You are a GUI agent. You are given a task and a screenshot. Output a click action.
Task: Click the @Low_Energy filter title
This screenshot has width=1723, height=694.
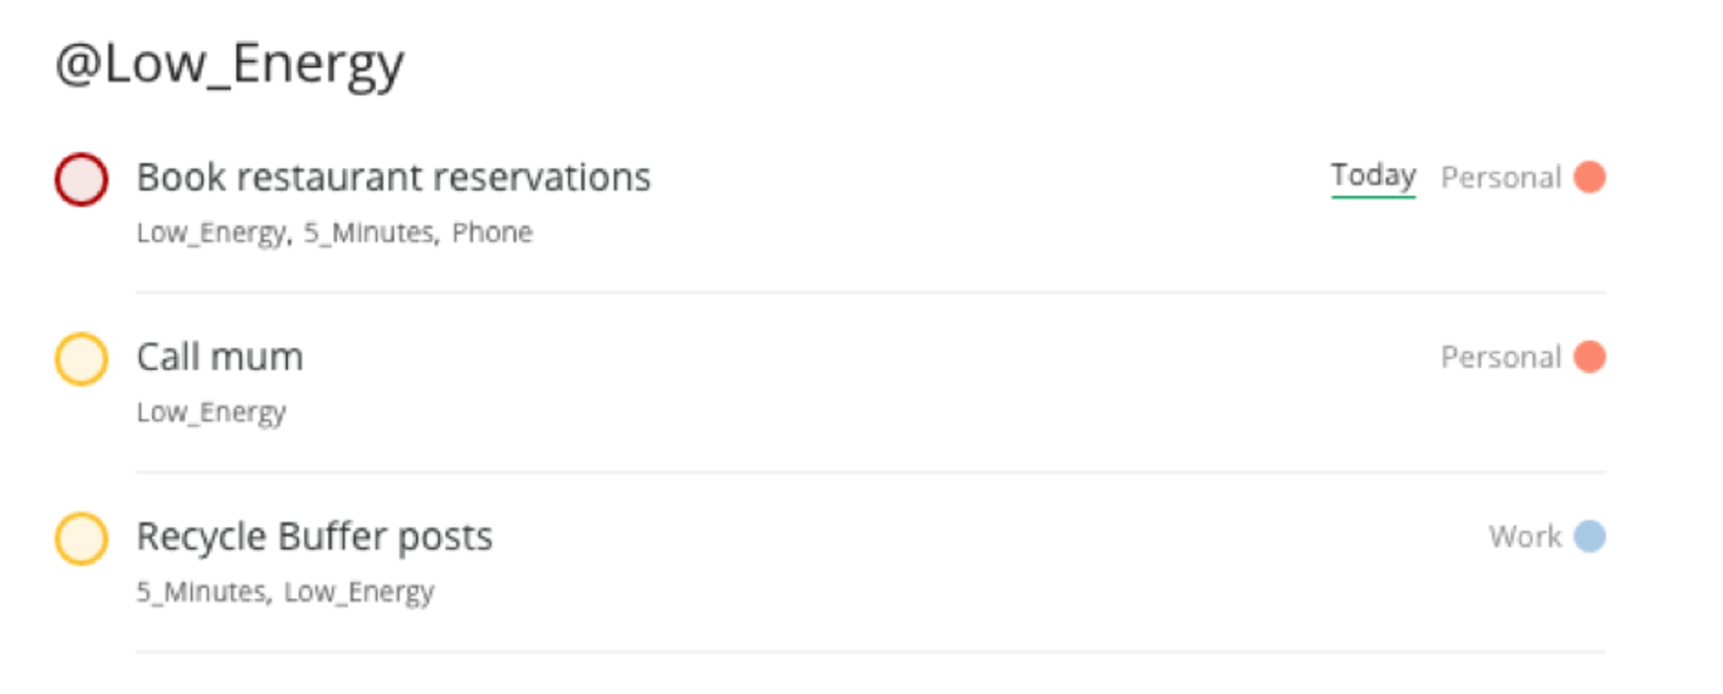pyautogui.click(x=229, y=64)
